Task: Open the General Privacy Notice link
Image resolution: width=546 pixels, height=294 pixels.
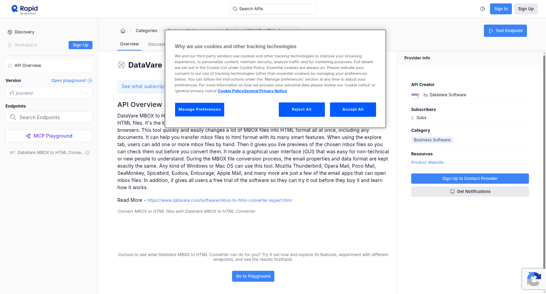Action: [265, 91]
